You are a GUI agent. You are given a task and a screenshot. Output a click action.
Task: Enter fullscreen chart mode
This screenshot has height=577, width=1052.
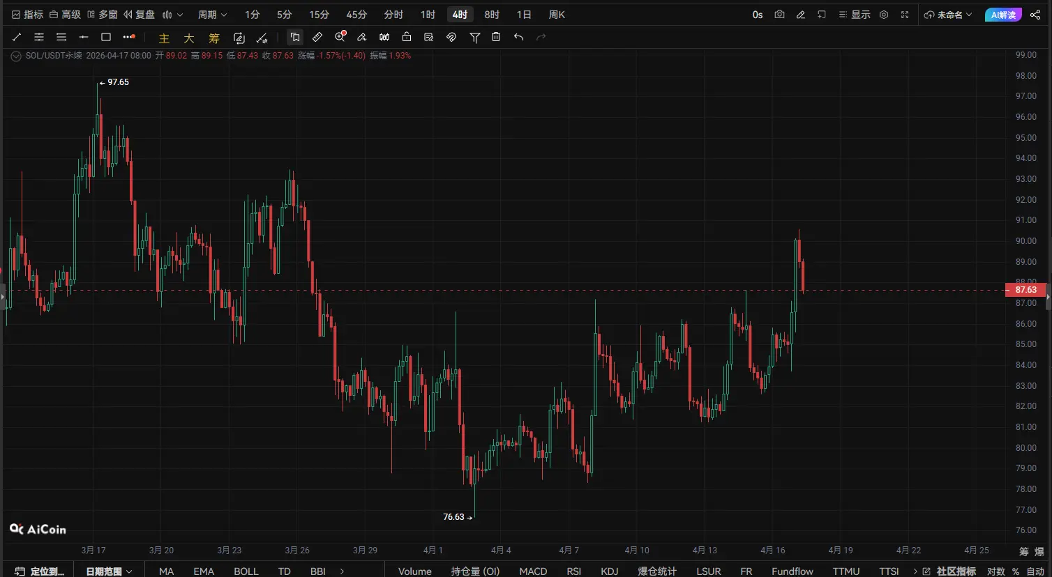[905, 15]
